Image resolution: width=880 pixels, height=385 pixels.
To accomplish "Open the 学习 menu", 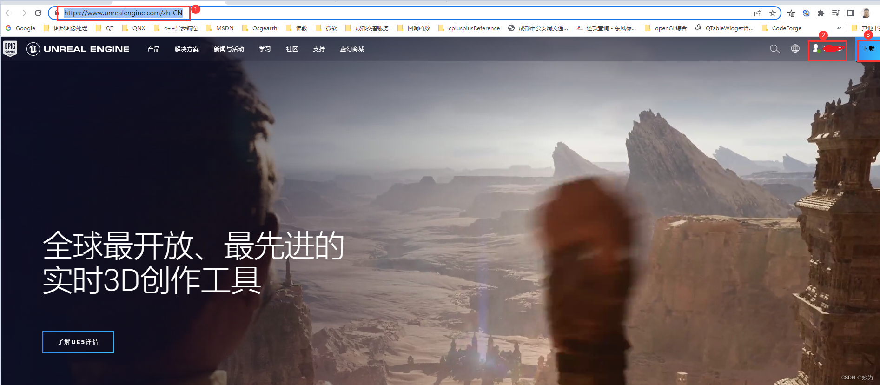I will pos(265,49).
